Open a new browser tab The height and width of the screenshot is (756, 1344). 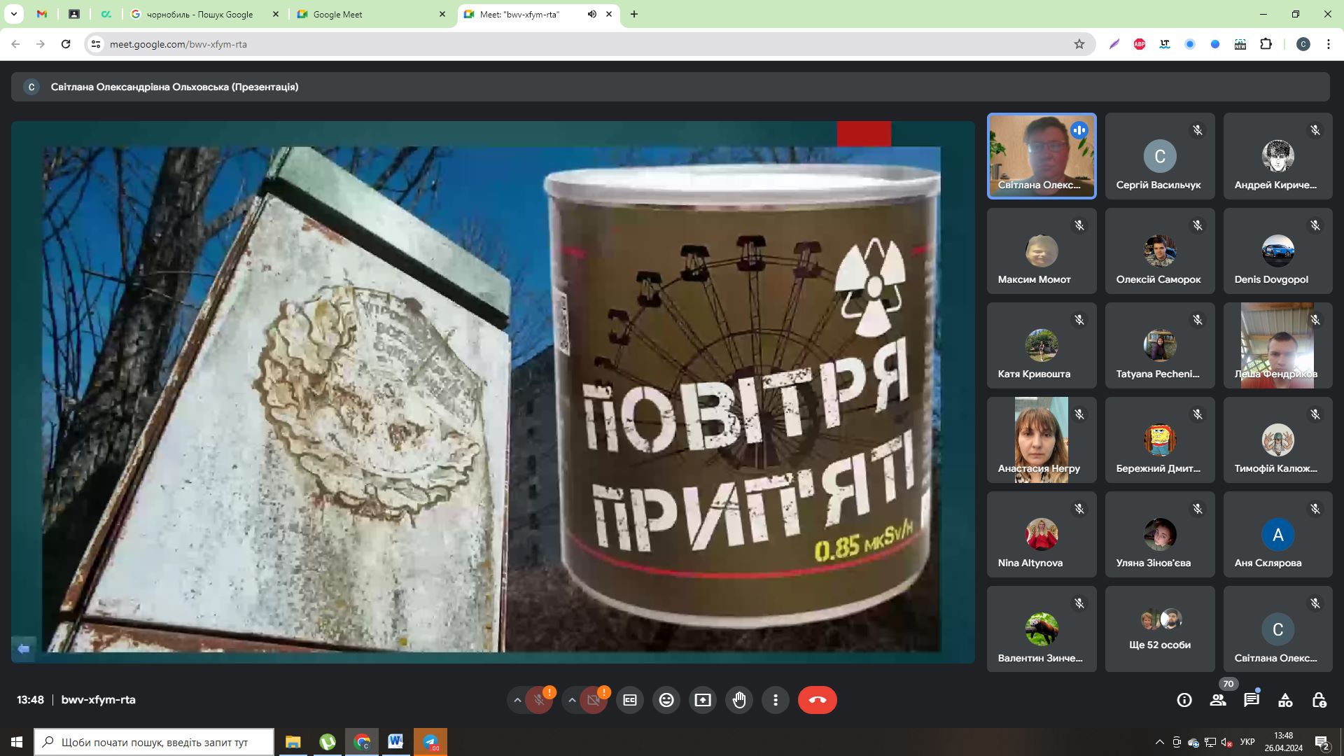coord(634,14)
